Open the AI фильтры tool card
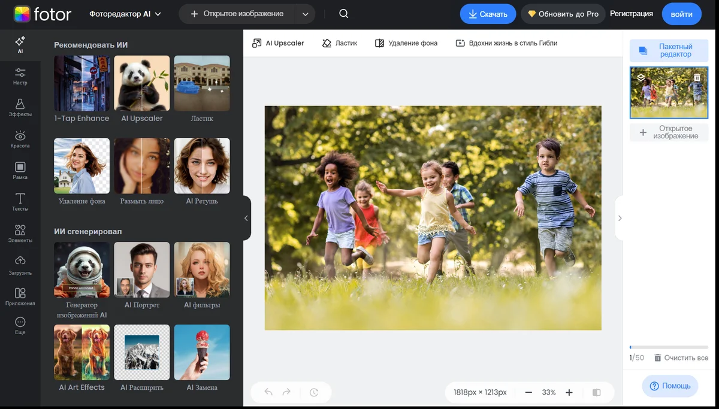The height and width of the screenshot is (409, 719). (202, 276)
